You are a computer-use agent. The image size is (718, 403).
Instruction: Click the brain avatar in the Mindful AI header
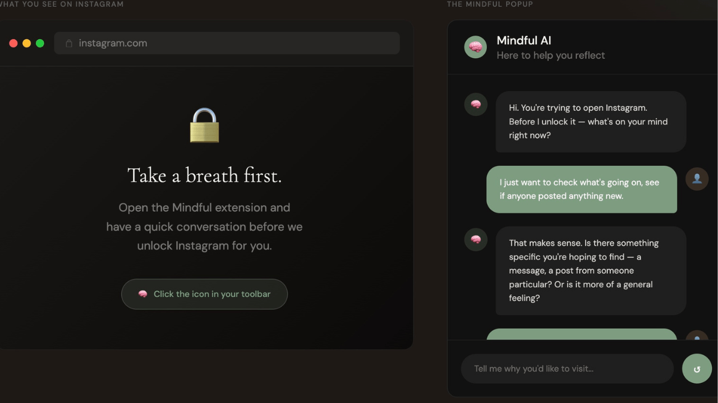476,47
